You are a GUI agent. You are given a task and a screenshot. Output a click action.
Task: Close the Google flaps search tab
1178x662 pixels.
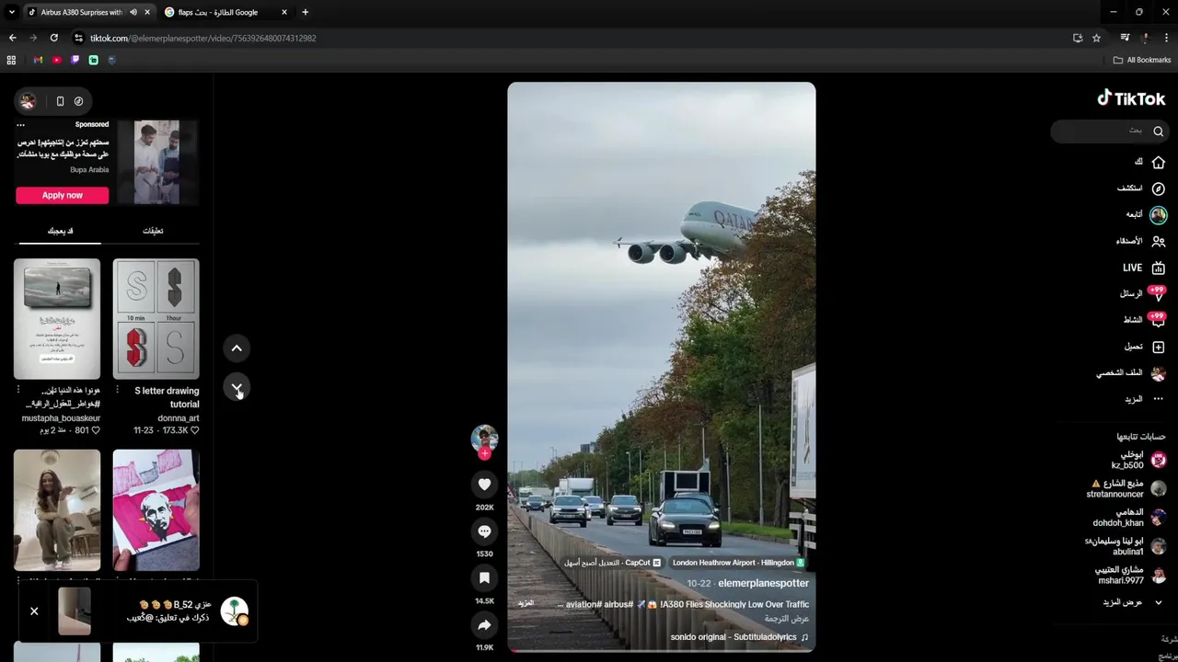[284, 12]
